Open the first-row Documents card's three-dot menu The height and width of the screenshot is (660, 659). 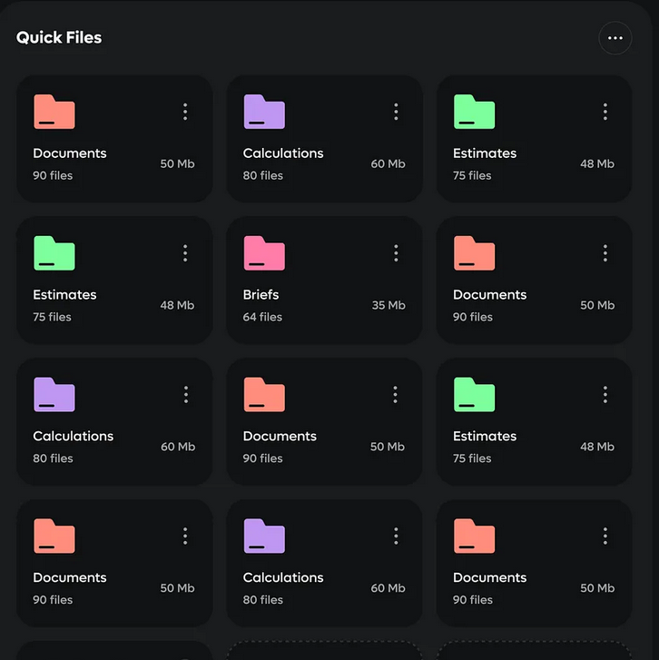click(185, 112)
